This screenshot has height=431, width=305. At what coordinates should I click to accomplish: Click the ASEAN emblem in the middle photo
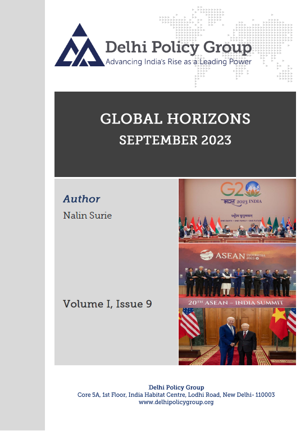pos(206,255)
